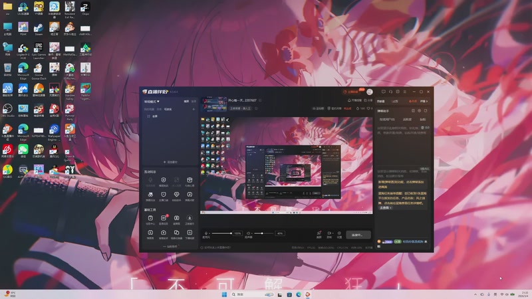The image size is (532, 299).
Task: Select the 在线用户 tab in the danmaku panel
Action: 387,120
